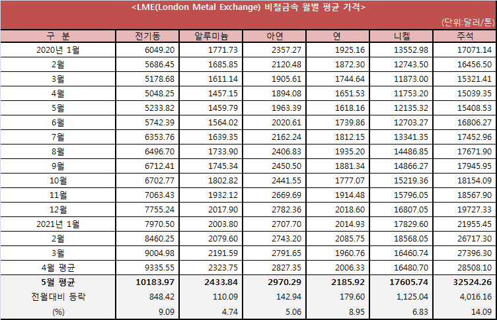497x320 pixels.
Task: Click the bold tin average 32524.26
Action: [x=473, y=282]
